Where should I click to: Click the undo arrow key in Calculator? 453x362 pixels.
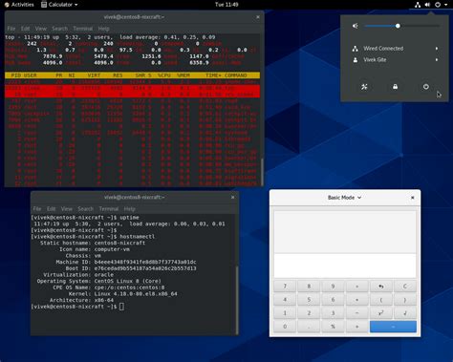pos(381,287)
